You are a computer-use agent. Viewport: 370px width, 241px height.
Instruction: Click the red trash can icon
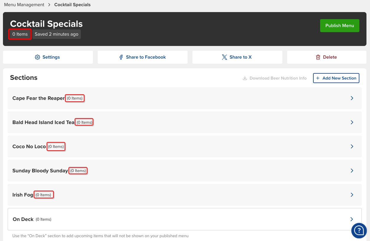coord(318,57)
